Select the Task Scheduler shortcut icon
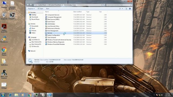Image resolution: width=173 pixels, height=97 pixels. point(46,37)
